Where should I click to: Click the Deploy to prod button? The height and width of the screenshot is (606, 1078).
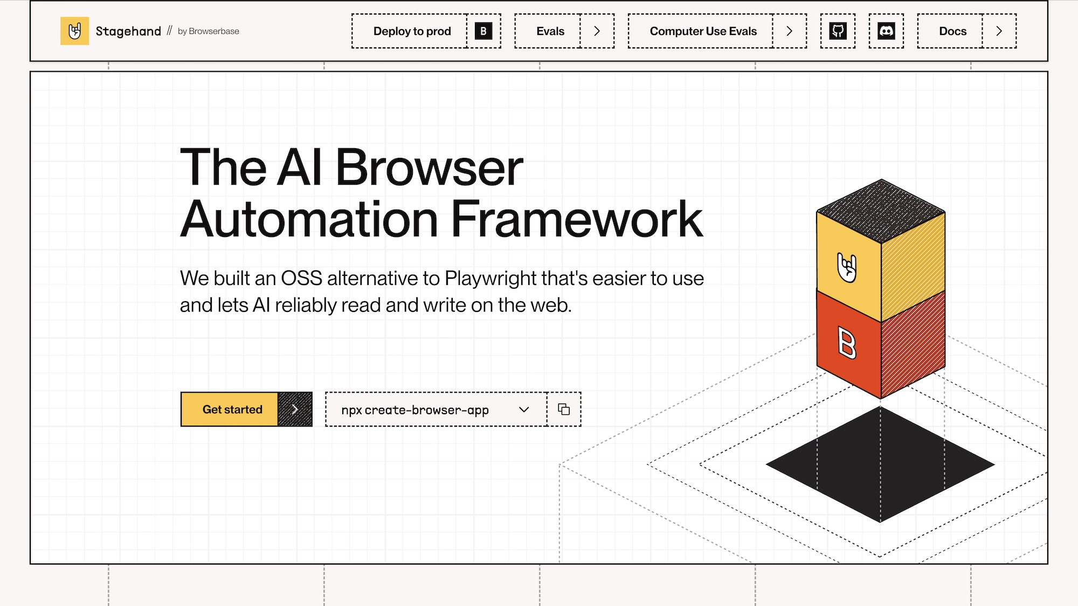click(412, 31)
